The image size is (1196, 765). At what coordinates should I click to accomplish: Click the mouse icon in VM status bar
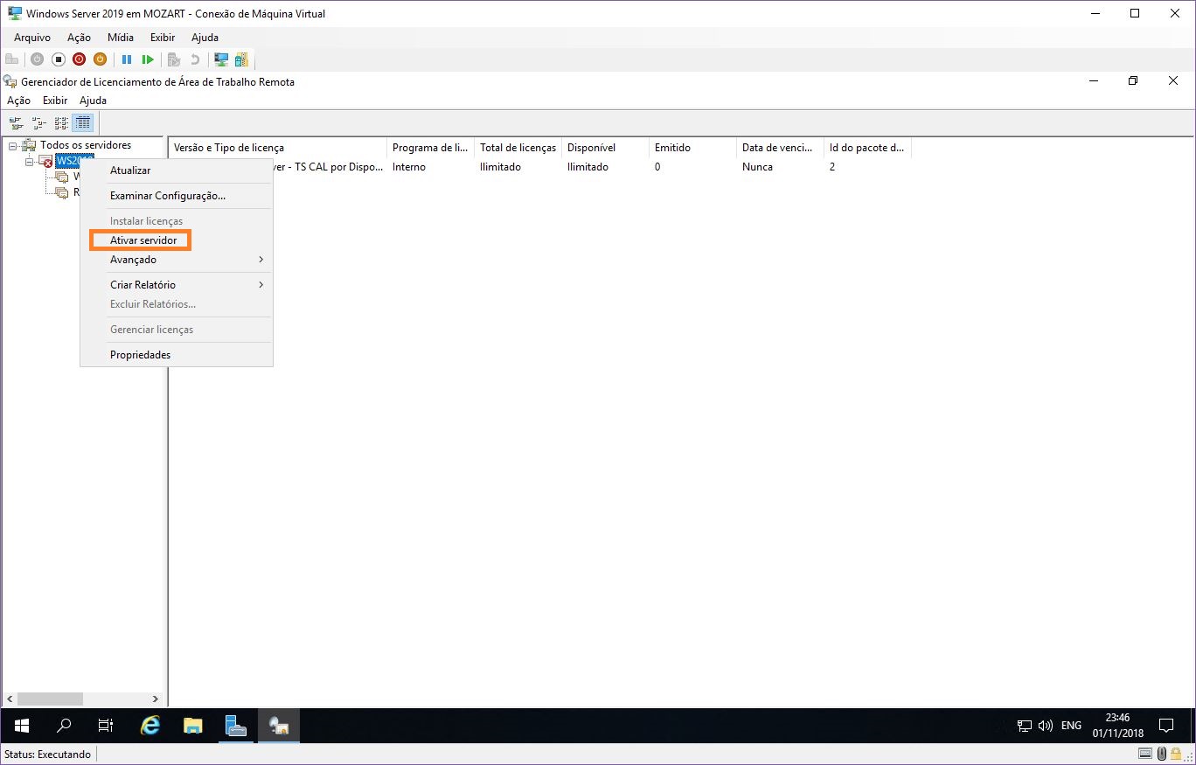point(1162,754)
